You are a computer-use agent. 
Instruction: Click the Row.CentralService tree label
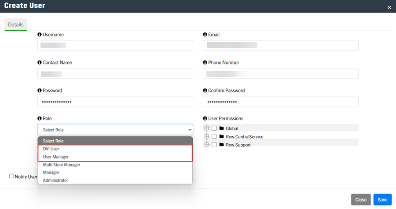245,137
